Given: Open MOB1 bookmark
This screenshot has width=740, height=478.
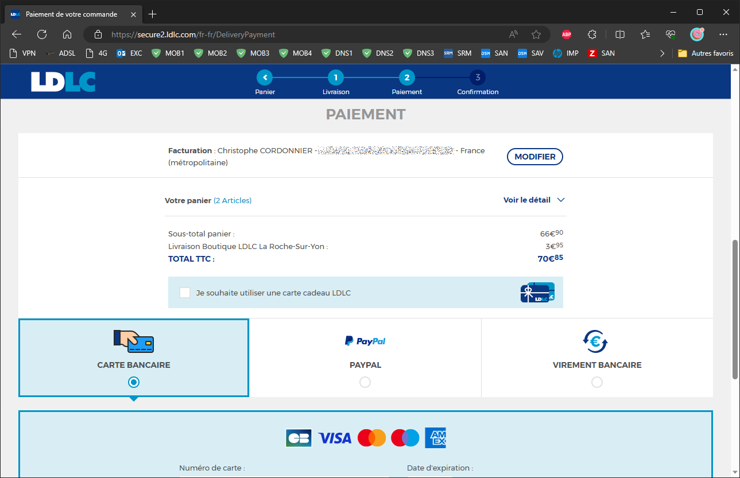Looking at the screenshot, I should (168, 53).
